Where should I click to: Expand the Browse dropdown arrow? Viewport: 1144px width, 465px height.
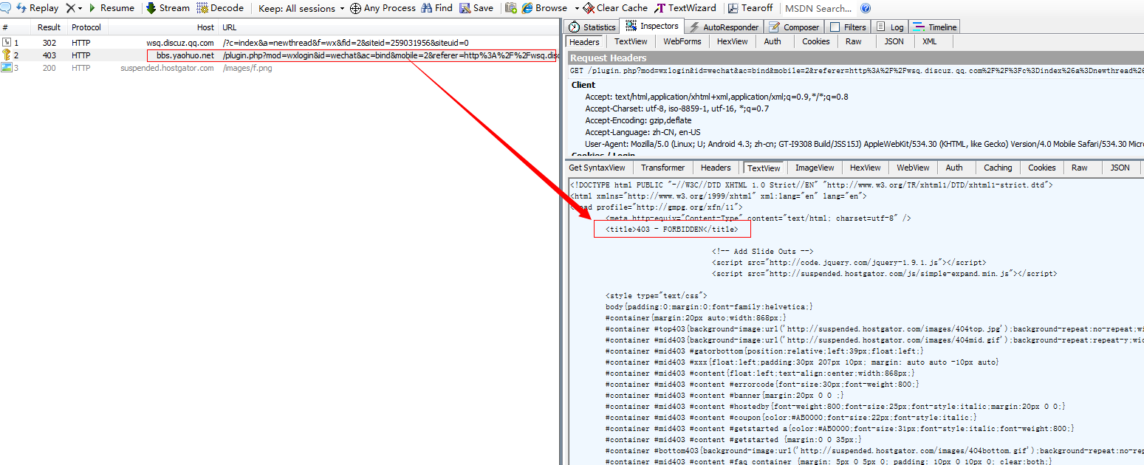point(577,8)
